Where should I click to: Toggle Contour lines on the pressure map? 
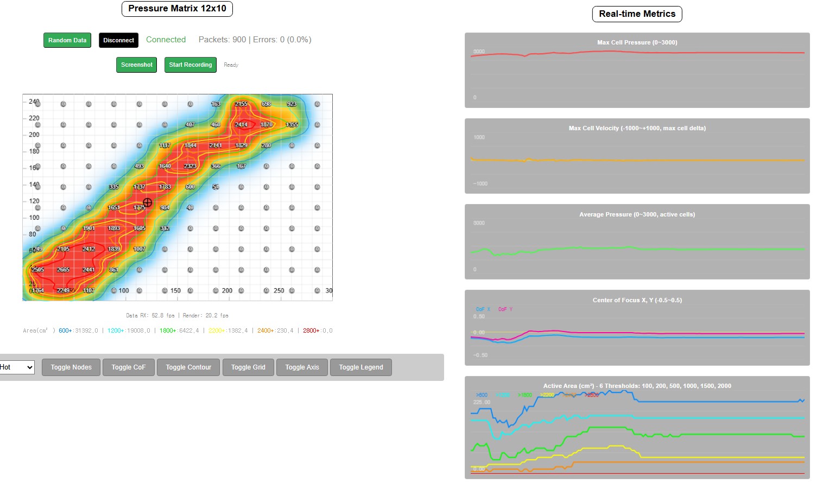tap(188, 367)
